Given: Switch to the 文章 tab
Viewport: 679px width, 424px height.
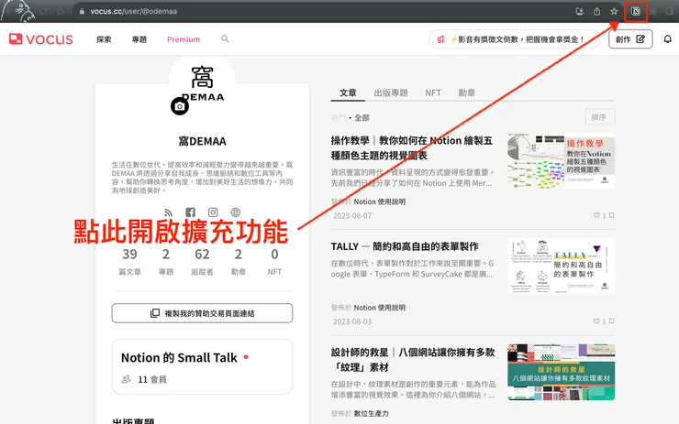Looking at the screenshot, I should (x=348, y=92).
